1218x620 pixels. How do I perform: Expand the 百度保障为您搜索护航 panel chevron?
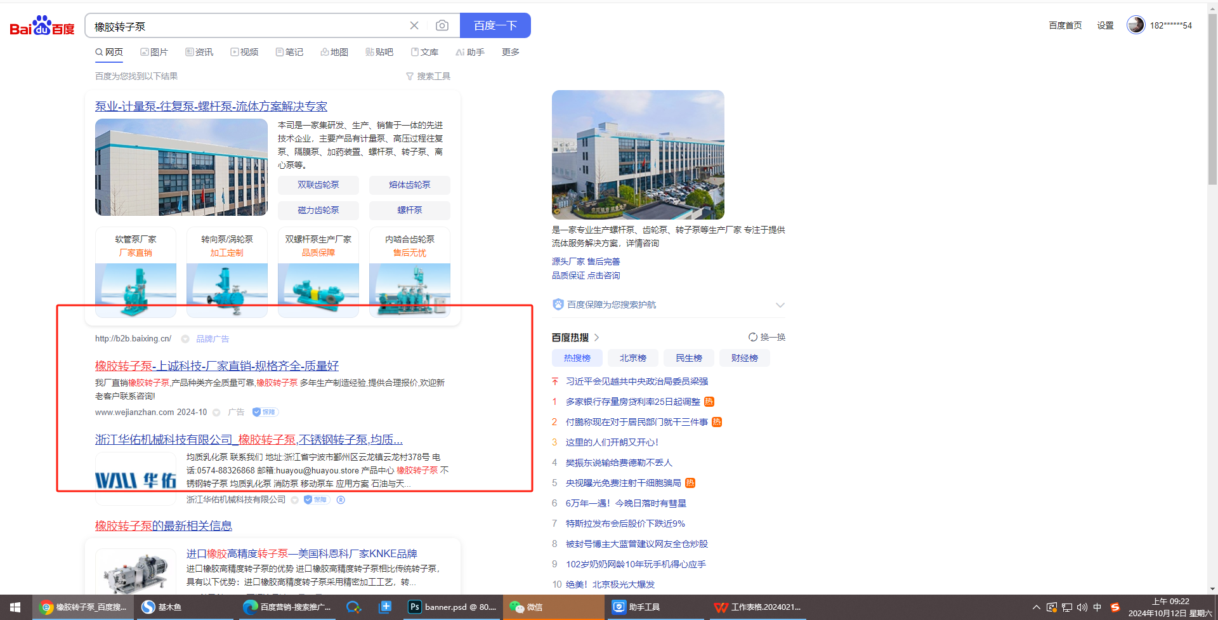click(780, 305)
